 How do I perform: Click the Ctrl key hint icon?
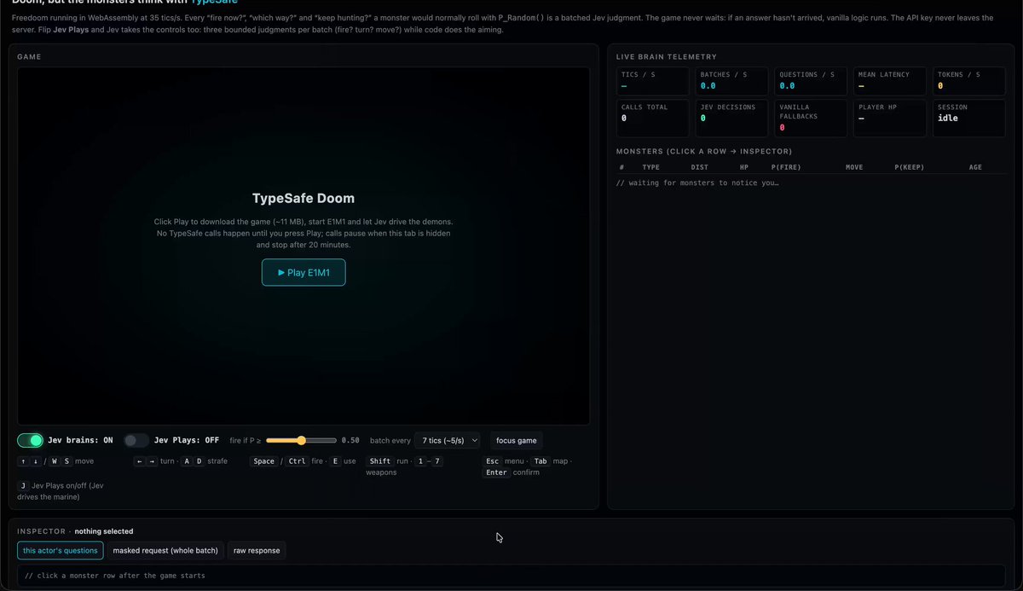pyautogui.click(x=297, y=461)
